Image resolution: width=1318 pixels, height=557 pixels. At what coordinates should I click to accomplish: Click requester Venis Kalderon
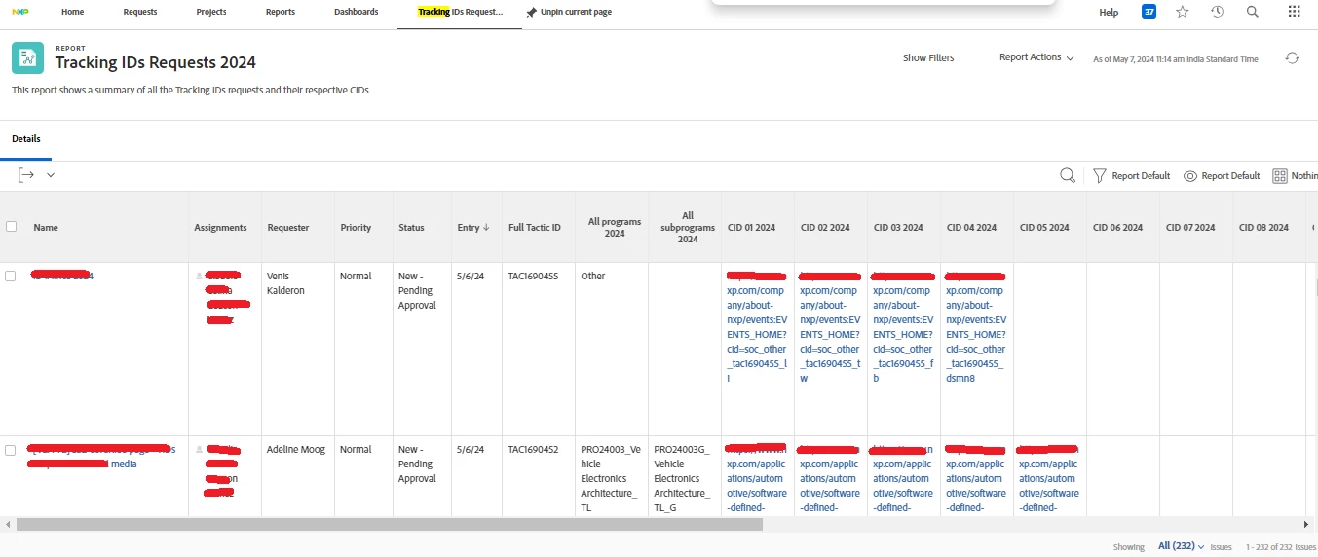pyautogui.click(x=286, y=283)
